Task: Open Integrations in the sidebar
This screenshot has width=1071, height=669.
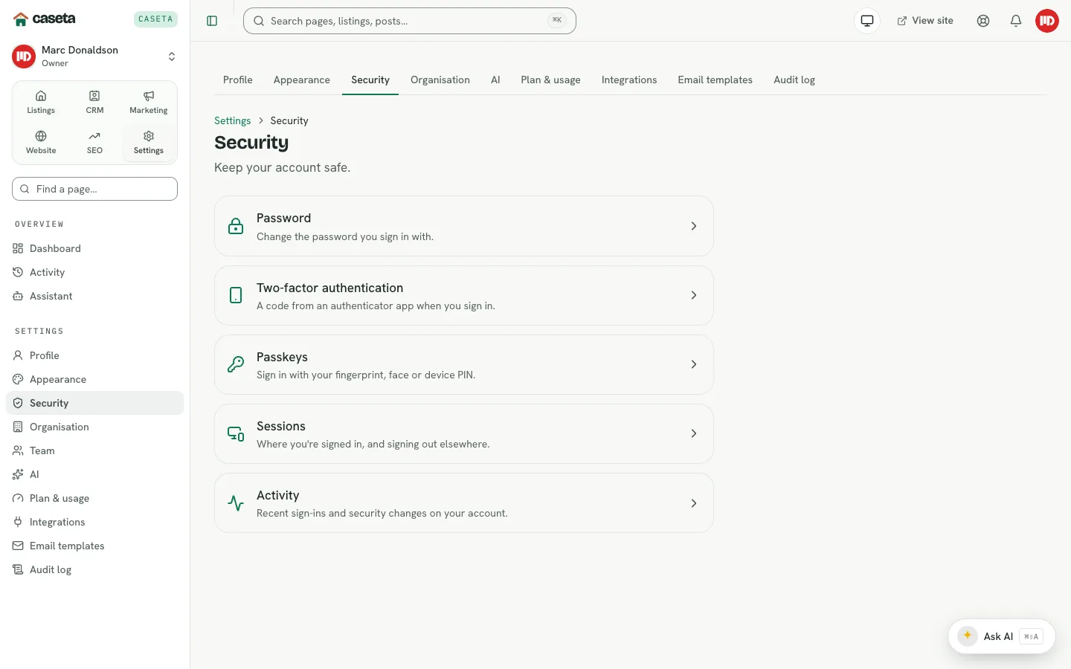Action: [x=94, y=522]
